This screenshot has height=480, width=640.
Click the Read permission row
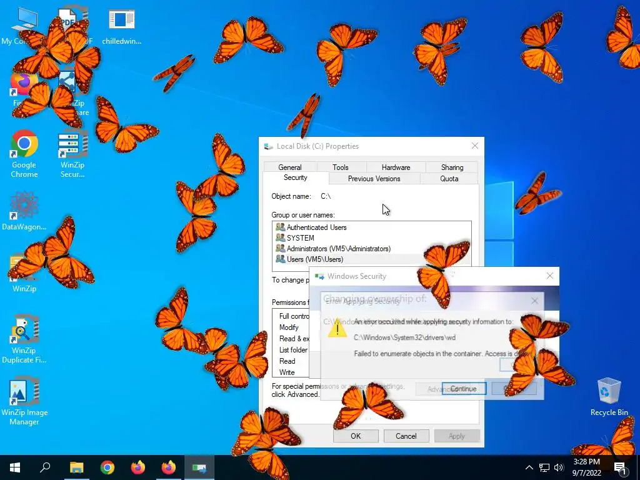pos(287,361)
